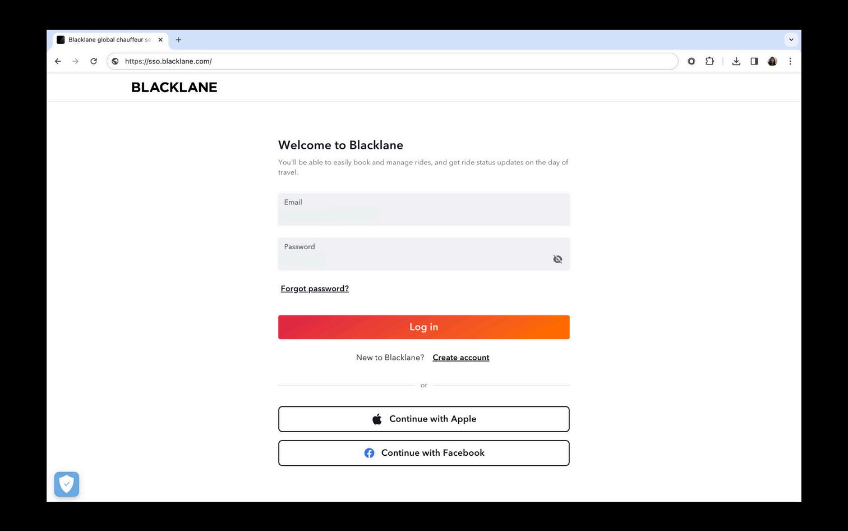This screenshot has height=531, width=848.
Task: Open a new tab with plus button
Action: tap(178, 40)
